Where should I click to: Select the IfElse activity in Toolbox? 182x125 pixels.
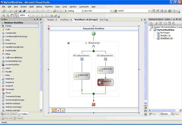click(8, 54)
